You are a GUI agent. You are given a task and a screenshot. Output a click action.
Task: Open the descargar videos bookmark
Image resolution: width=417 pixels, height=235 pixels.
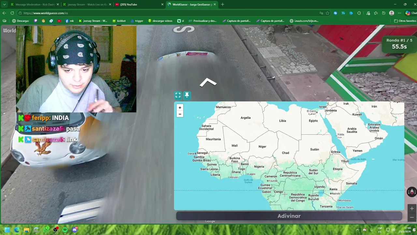coord(160,21)
